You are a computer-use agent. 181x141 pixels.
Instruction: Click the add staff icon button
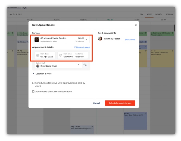(85, 65)
